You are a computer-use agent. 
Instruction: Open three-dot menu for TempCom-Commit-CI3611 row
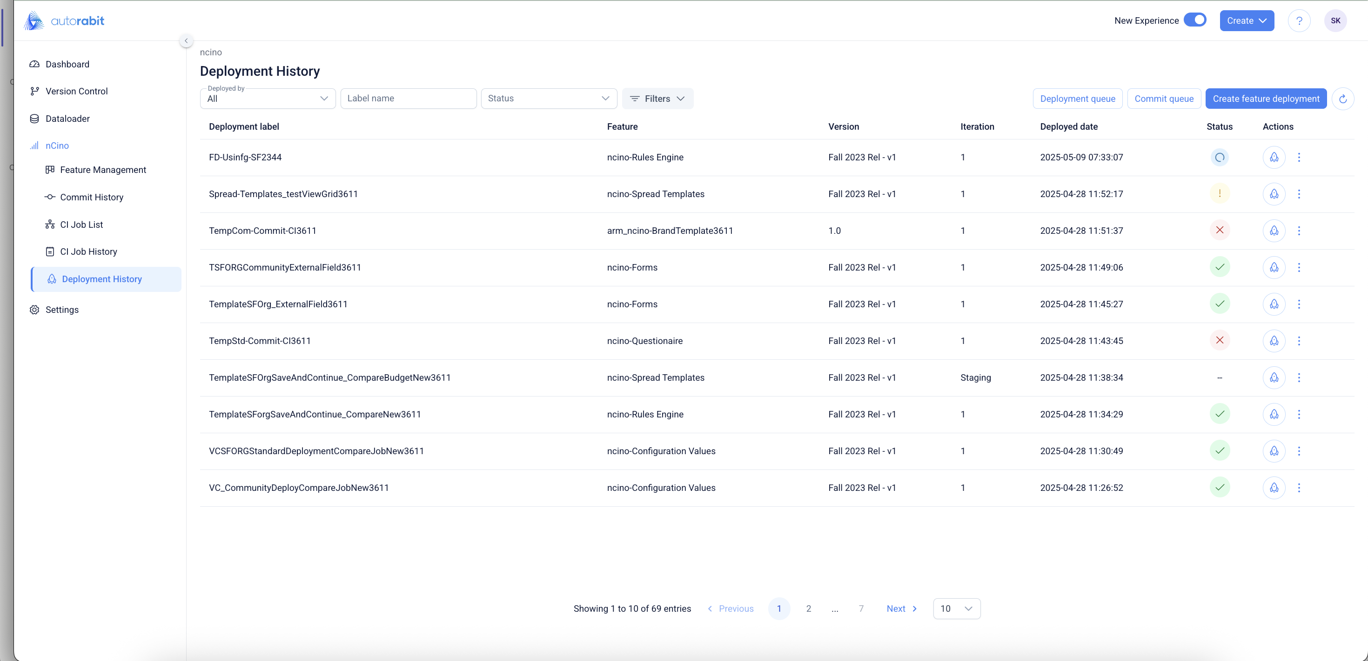click(1299, 231)
